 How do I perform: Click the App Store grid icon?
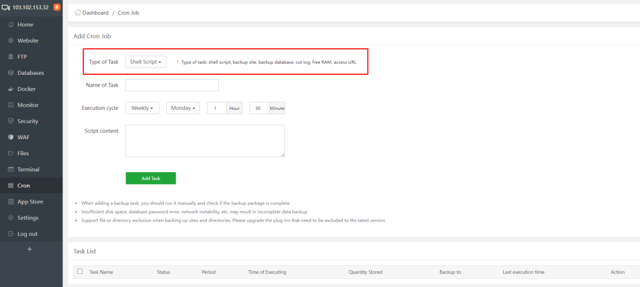tap(11, 202)
